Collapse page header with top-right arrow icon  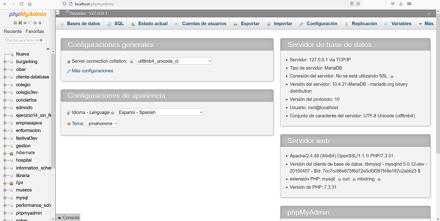click(429, 14)
